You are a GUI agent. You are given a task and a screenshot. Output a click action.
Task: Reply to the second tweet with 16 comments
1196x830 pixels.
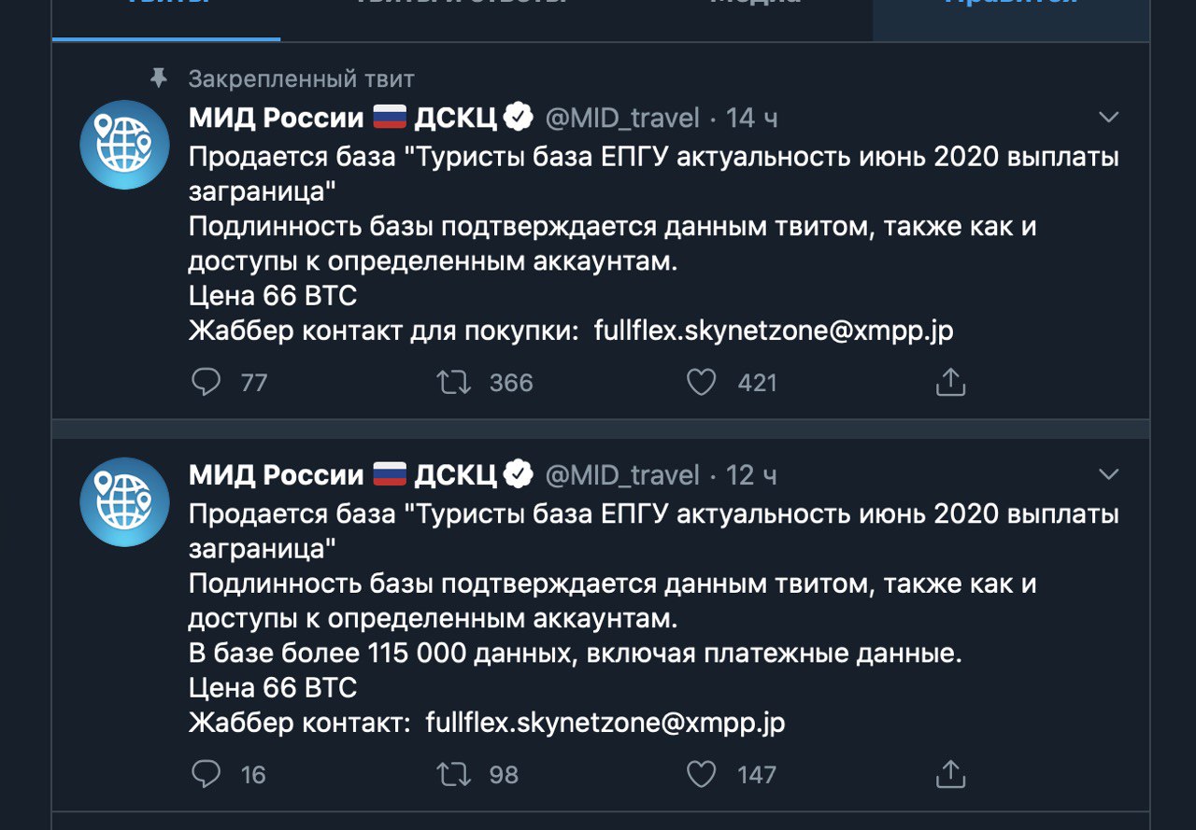[x=206, y=774]
